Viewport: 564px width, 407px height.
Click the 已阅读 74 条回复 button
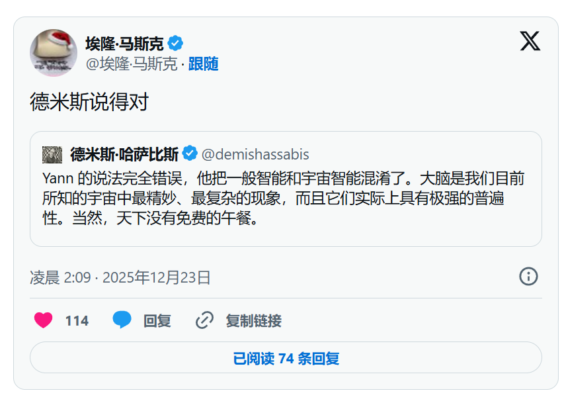coord(286,357)
